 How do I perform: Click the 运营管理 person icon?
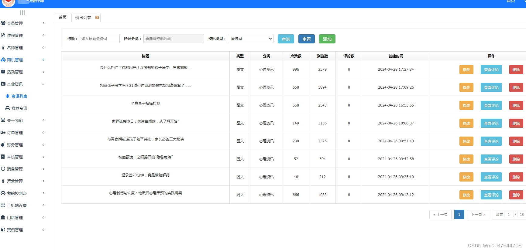point(3,181)
